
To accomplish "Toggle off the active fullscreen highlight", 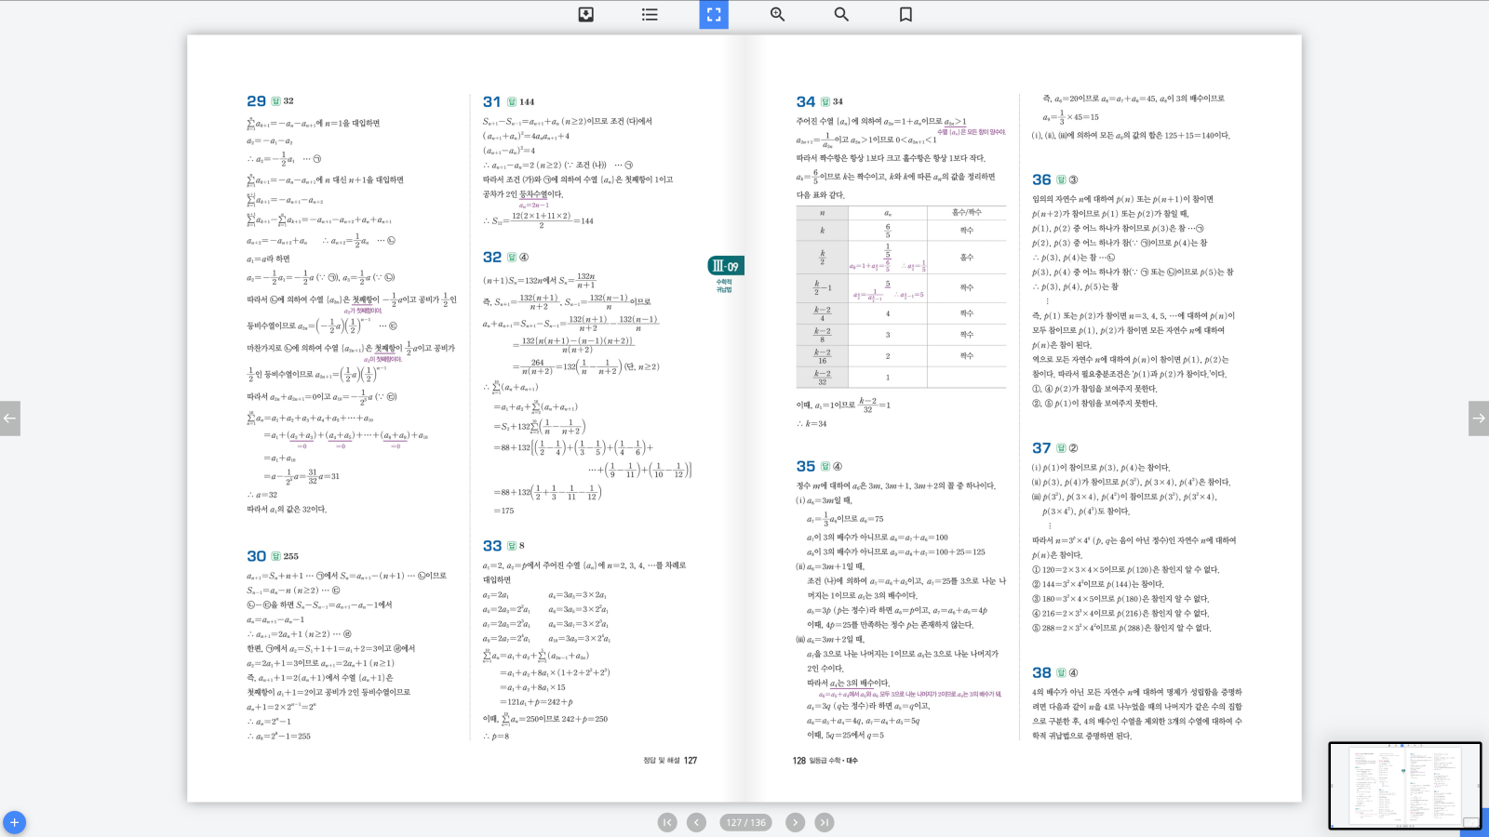I will (x=713, y=14).
